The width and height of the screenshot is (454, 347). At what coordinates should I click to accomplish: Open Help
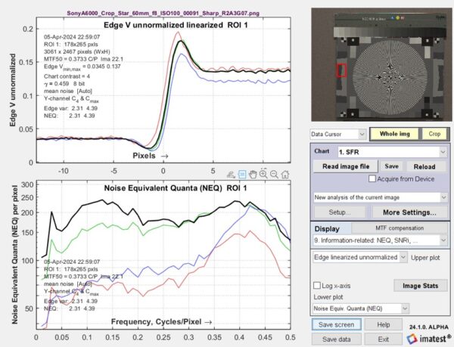tap(383, 324)
